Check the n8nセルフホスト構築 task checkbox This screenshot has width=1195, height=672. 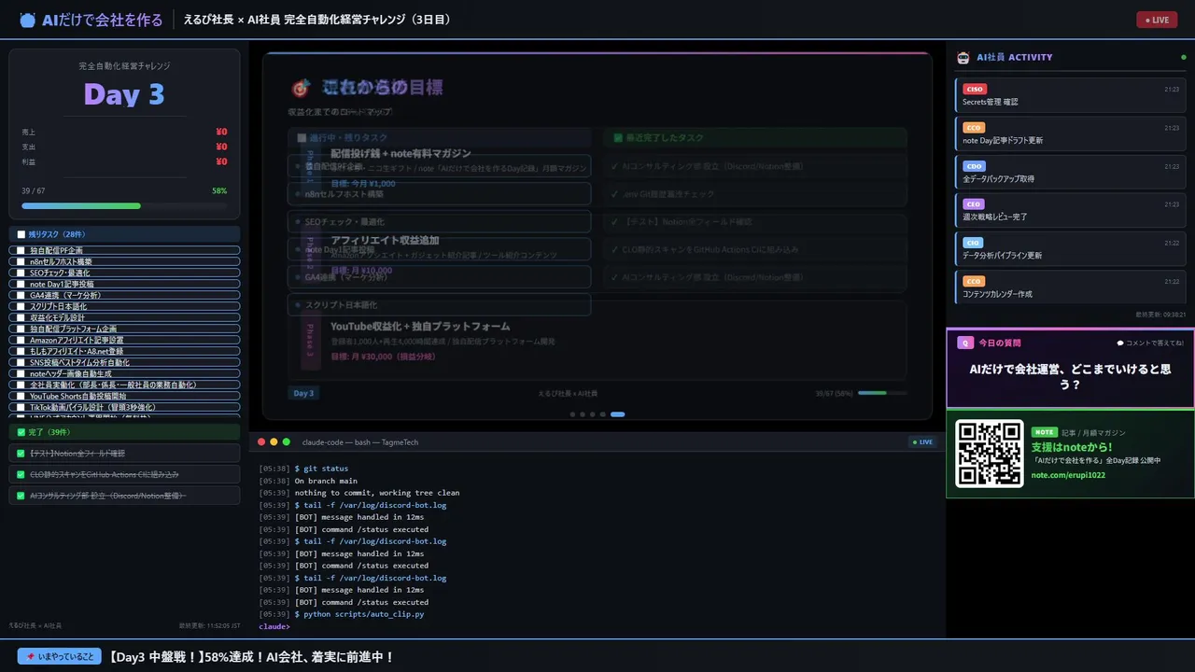click(21, 261)
